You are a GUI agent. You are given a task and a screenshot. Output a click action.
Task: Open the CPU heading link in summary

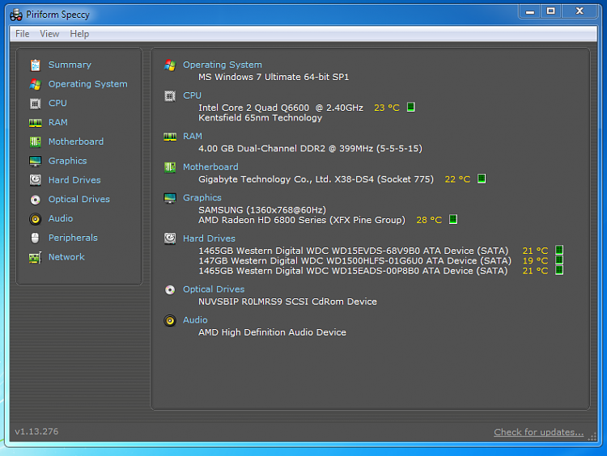tap(192, 95)
